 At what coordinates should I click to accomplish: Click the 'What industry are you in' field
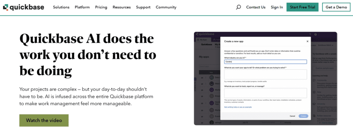pyautogui.click(x=265, y=62)
